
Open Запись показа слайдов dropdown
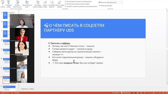[x=60, y=4]
